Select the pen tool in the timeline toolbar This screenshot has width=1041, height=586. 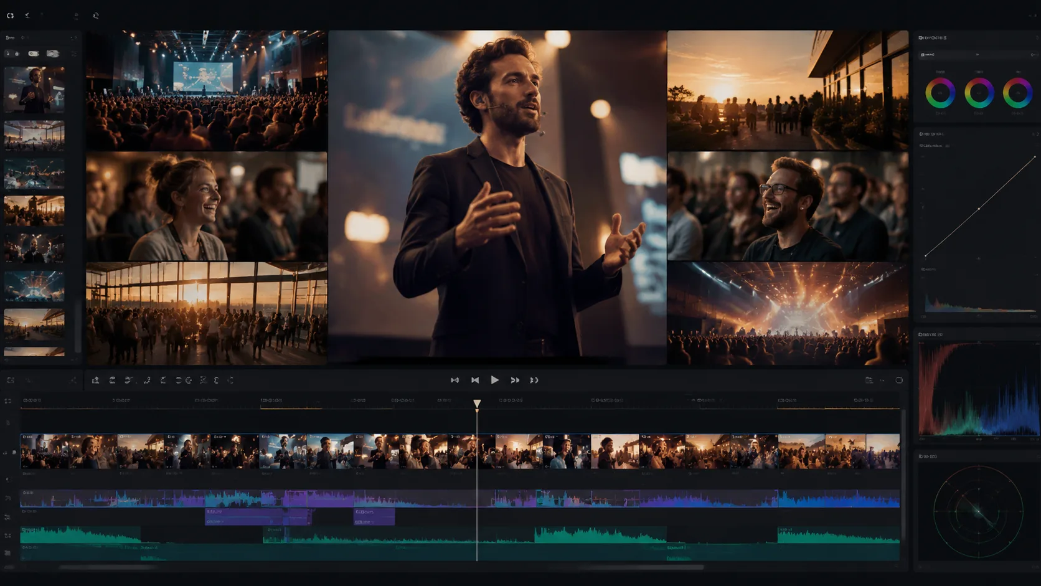[147, 380]
